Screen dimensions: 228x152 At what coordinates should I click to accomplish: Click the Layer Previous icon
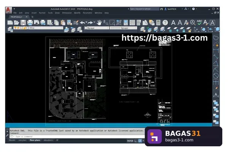click(x=73, y=29)
